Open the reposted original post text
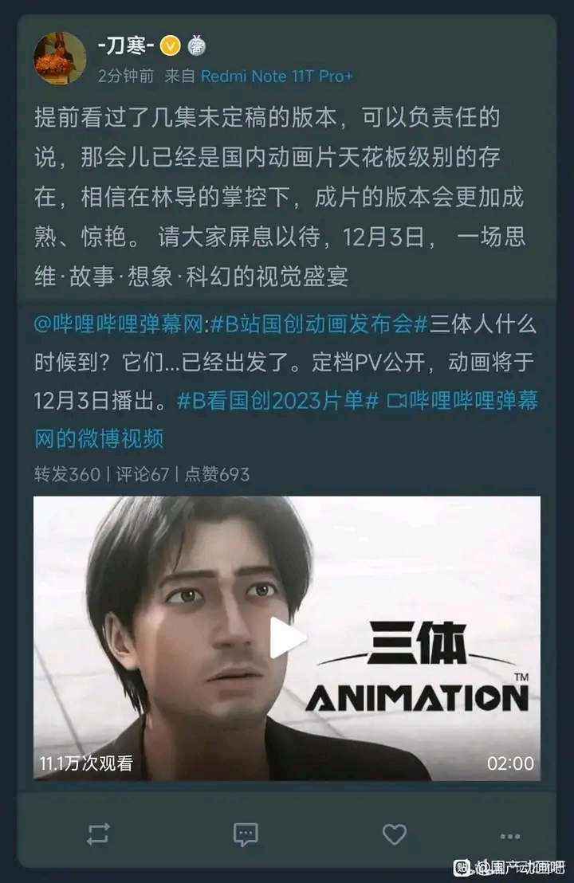 point(286,381)
